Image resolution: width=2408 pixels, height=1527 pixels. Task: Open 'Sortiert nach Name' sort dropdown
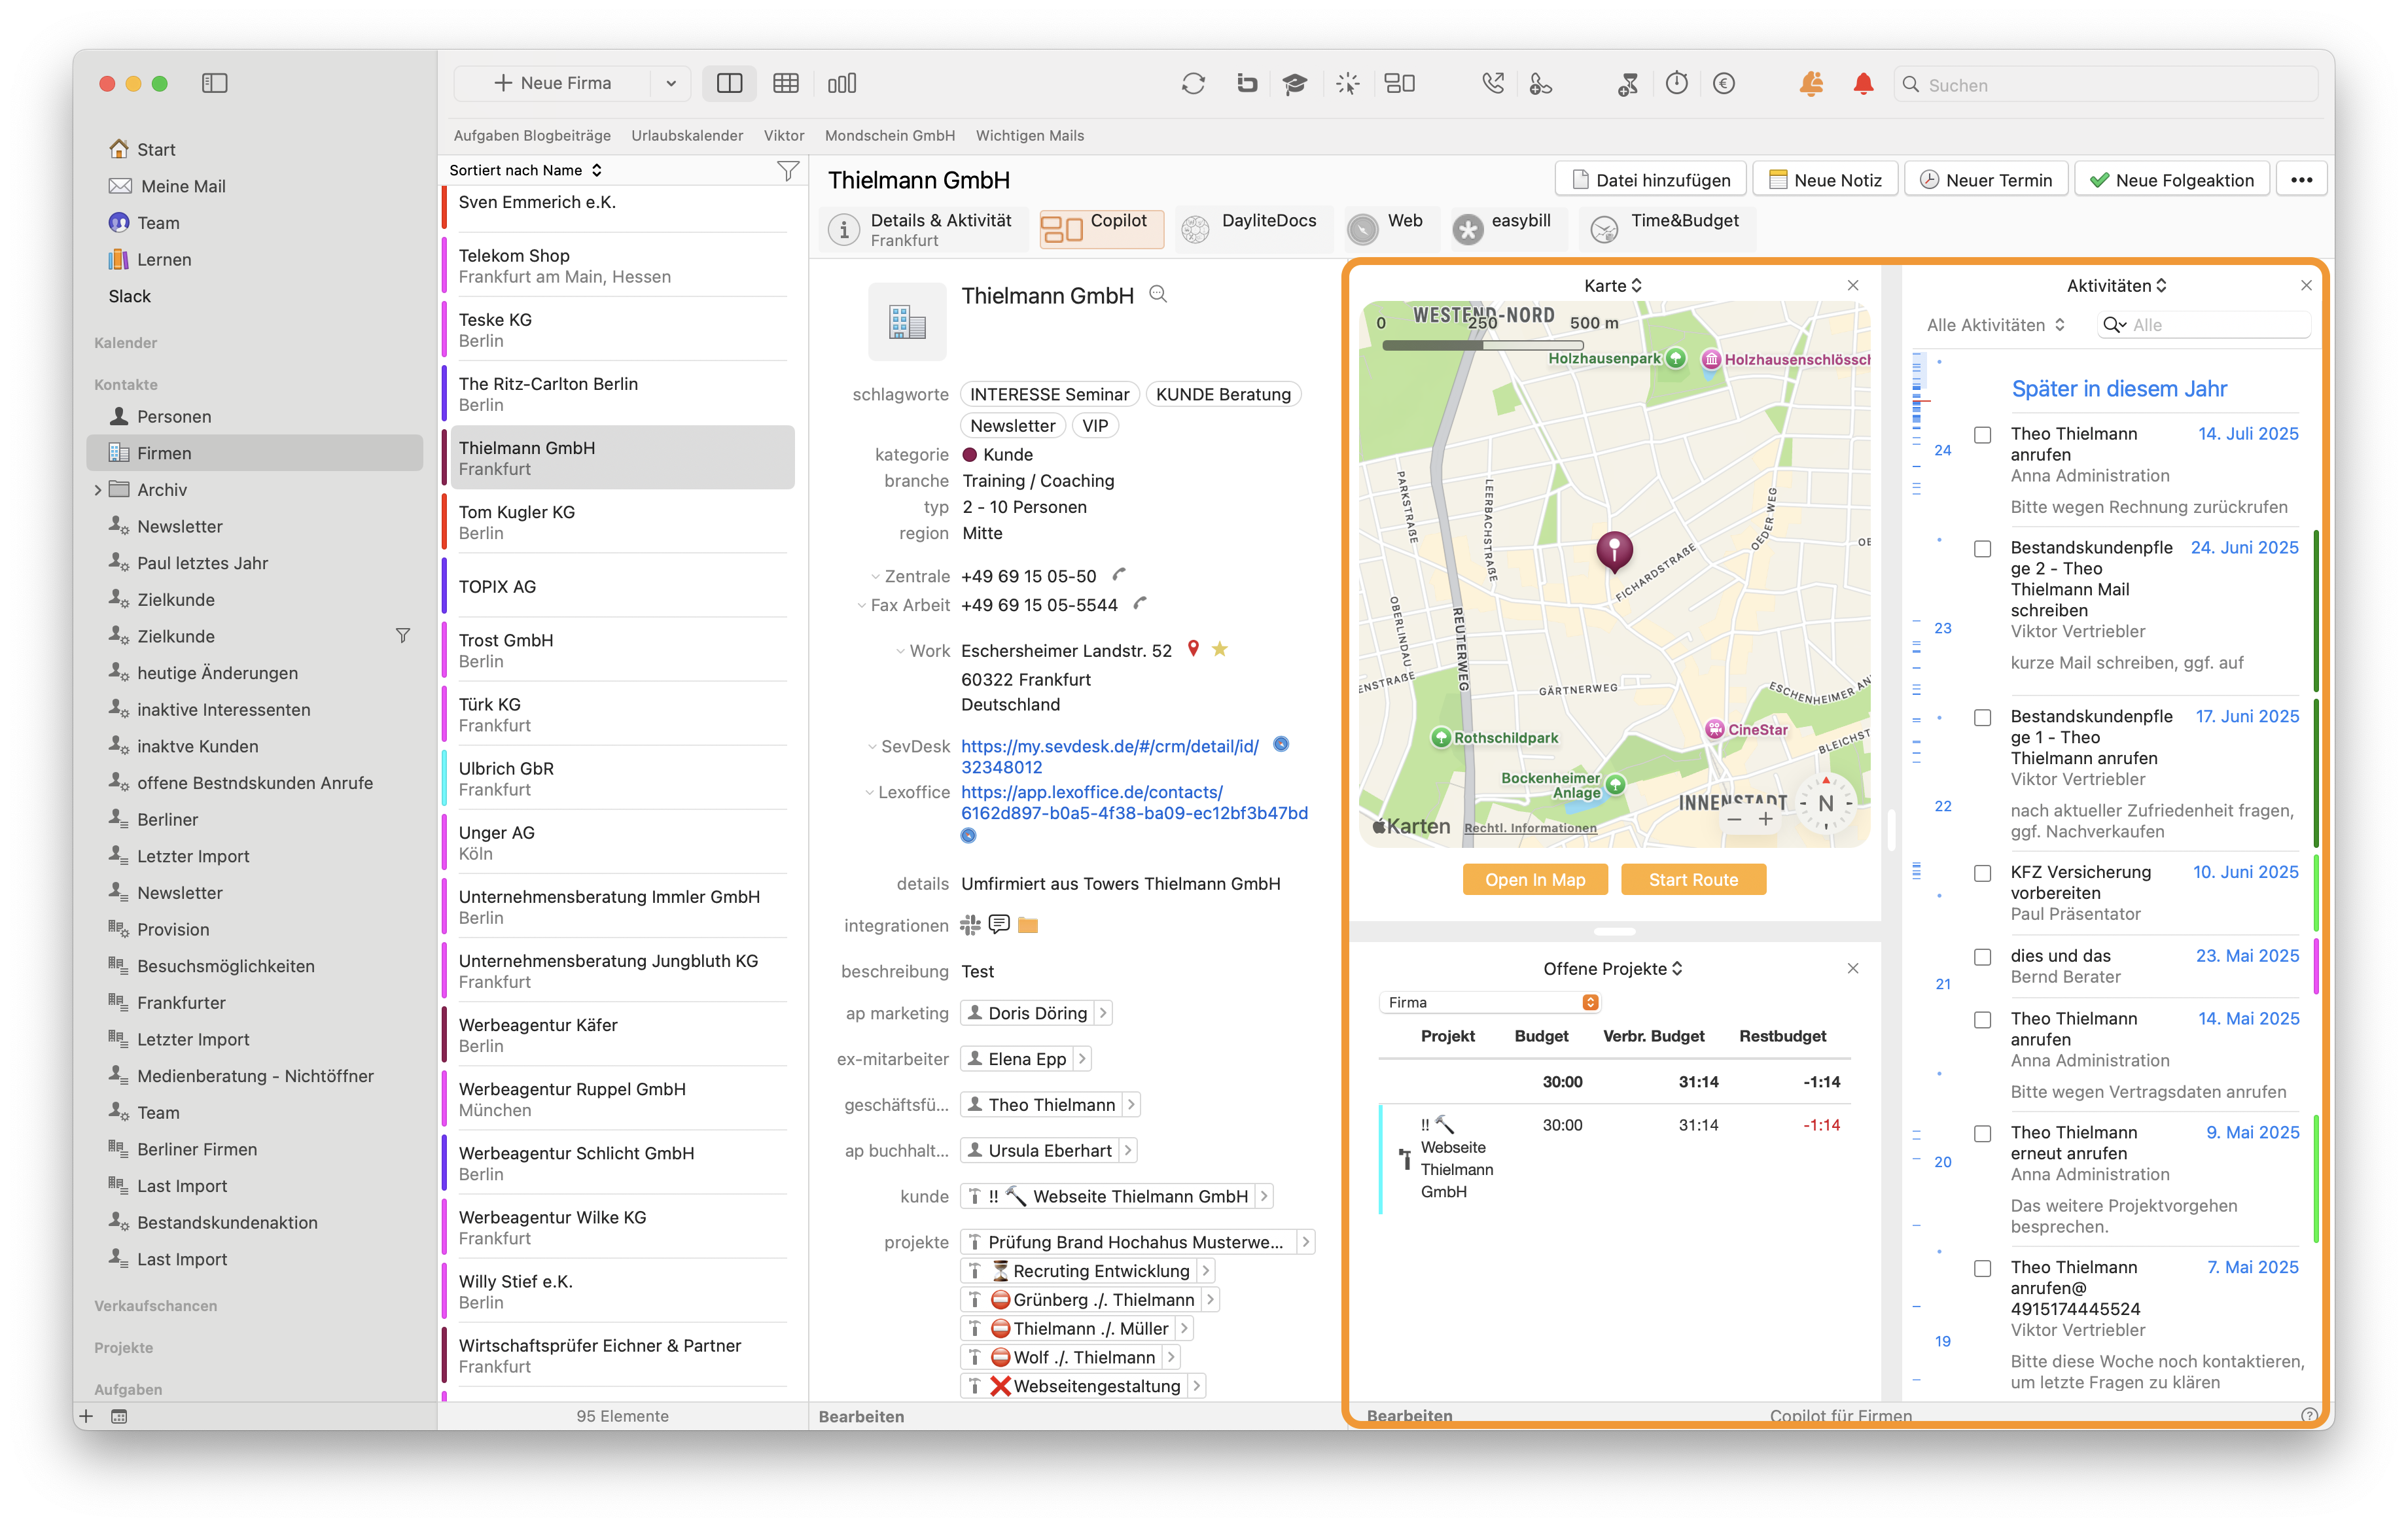[x=526, y=171]
